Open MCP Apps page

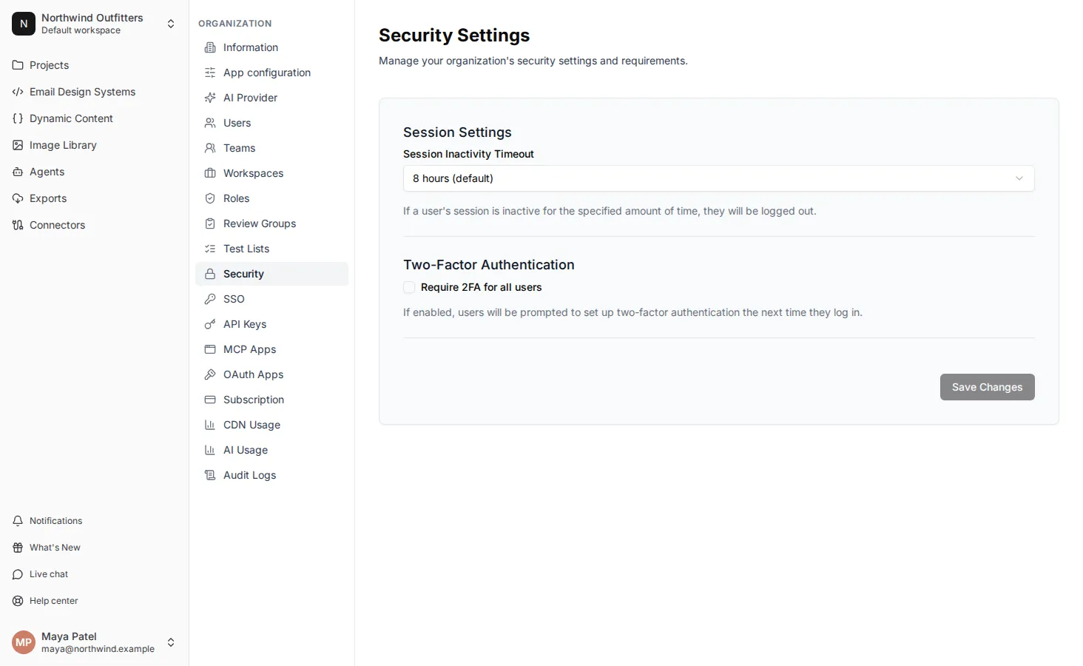[x=271, y=349]
